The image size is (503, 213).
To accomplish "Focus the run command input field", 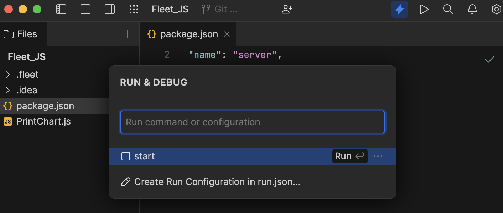I will pos(252,122).
